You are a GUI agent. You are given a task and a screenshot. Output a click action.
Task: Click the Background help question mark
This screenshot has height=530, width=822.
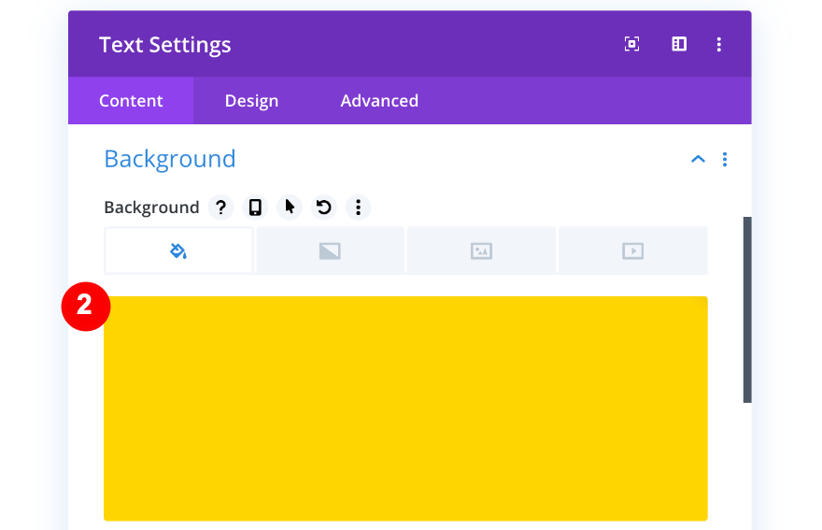(x=220, y=208)
